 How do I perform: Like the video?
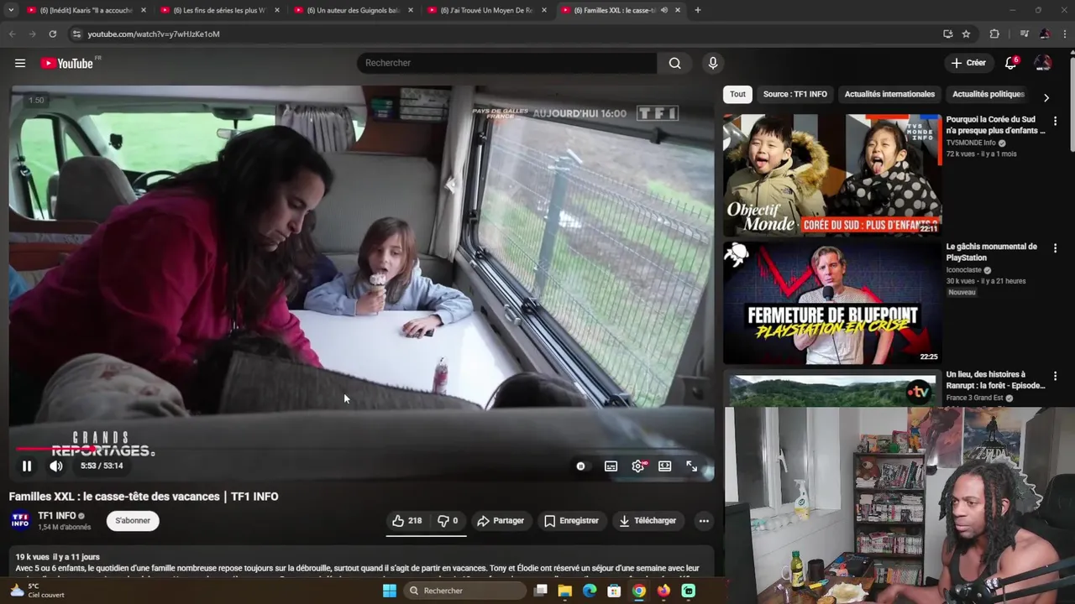[407, 521]
